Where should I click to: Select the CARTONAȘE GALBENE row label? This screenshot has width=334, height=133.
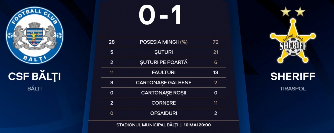[x=164, y=83]
